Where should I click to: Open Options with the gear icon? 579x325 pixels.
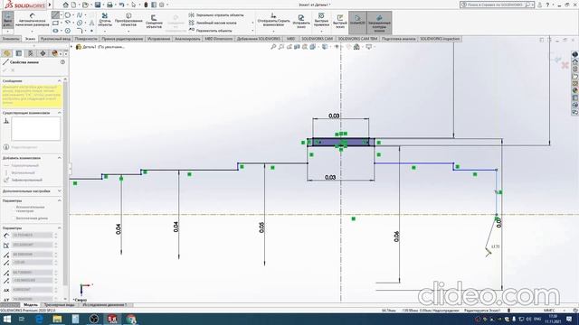(161, 5)
